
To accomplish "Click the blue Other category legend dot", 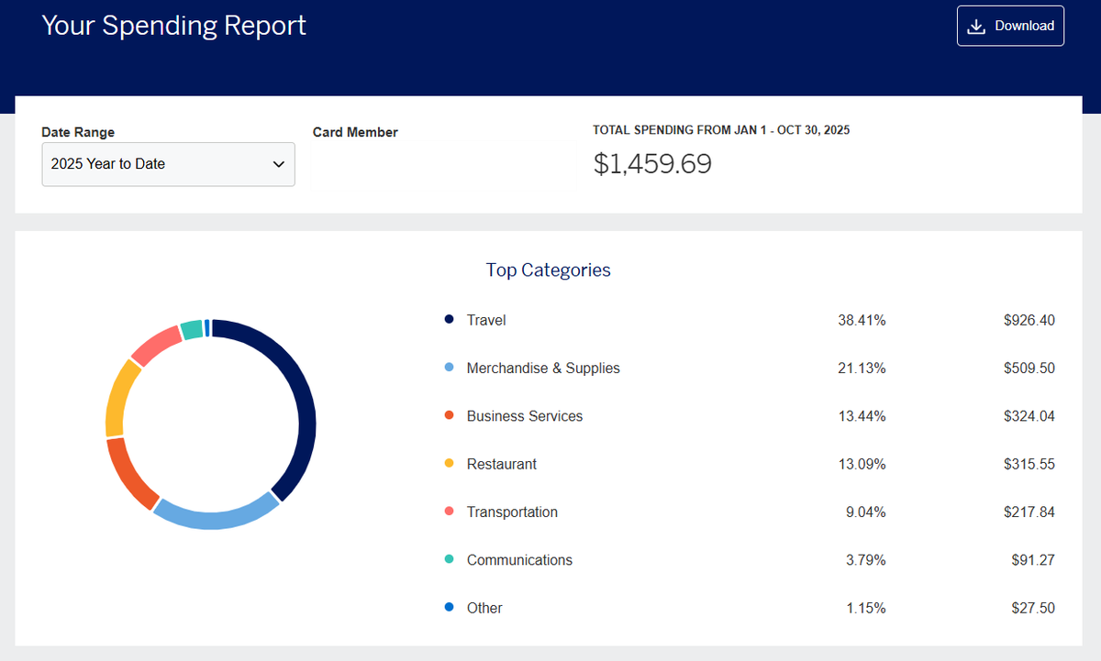I will [449, 607].
